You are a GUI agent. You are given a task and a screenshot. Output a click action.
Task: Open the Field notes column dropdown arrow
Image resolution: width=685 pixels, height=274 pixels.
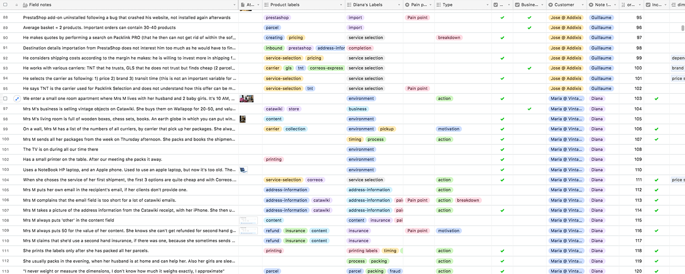pyautogui.click(x=234, y=5)
